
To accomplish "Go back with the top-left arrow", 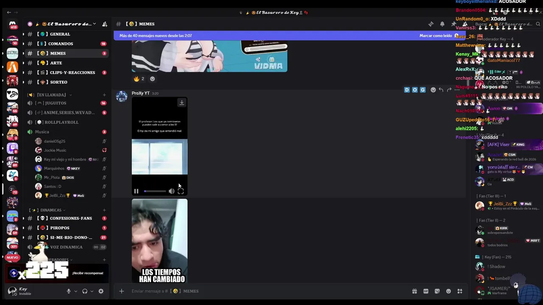I will [9, 12].
